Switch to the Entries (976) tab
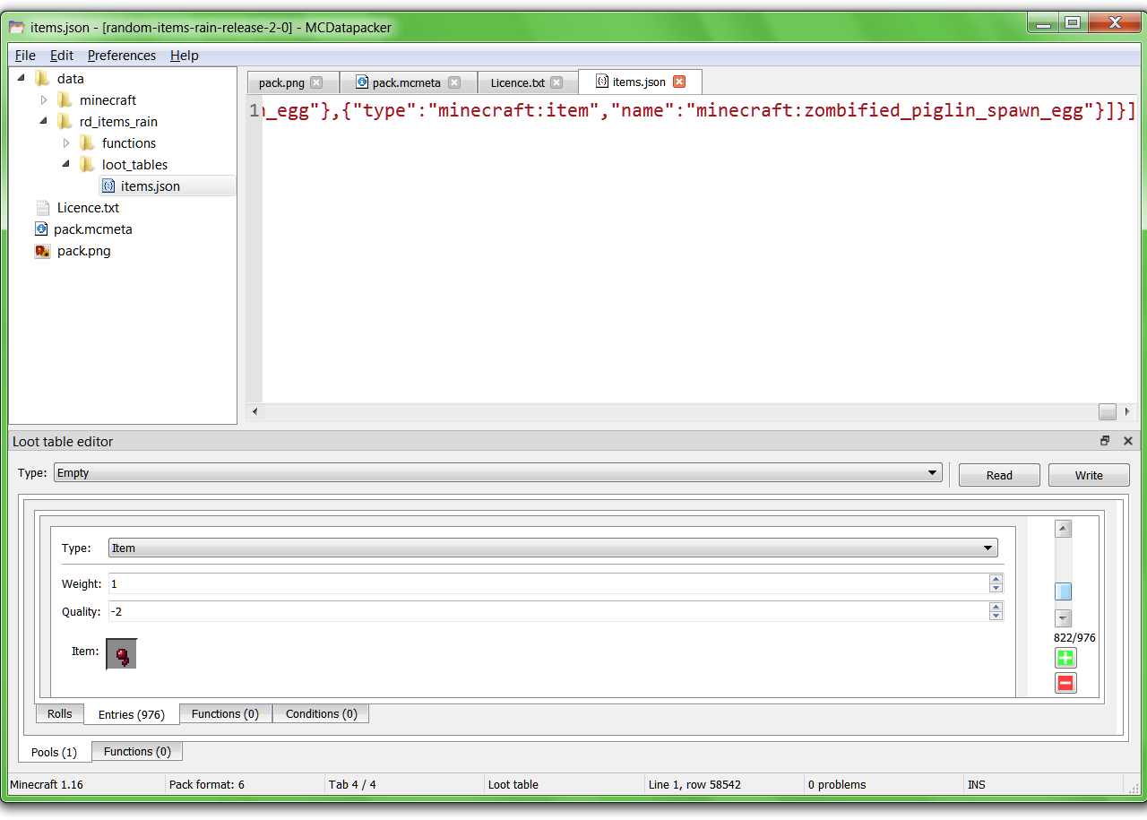The height and width of the screenshot is (820, 1147). pyautogui.click(x=131, y=713)
